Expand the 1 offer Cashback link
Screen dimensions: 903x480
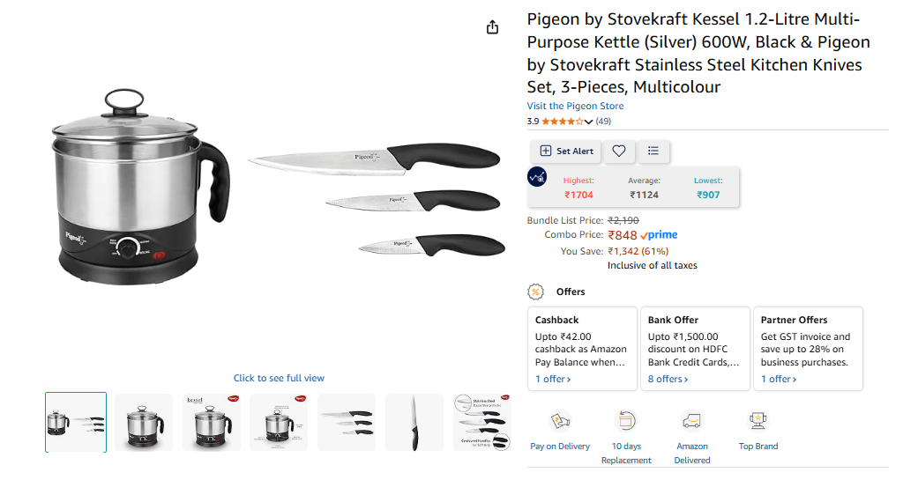click(x=553, y=379)
